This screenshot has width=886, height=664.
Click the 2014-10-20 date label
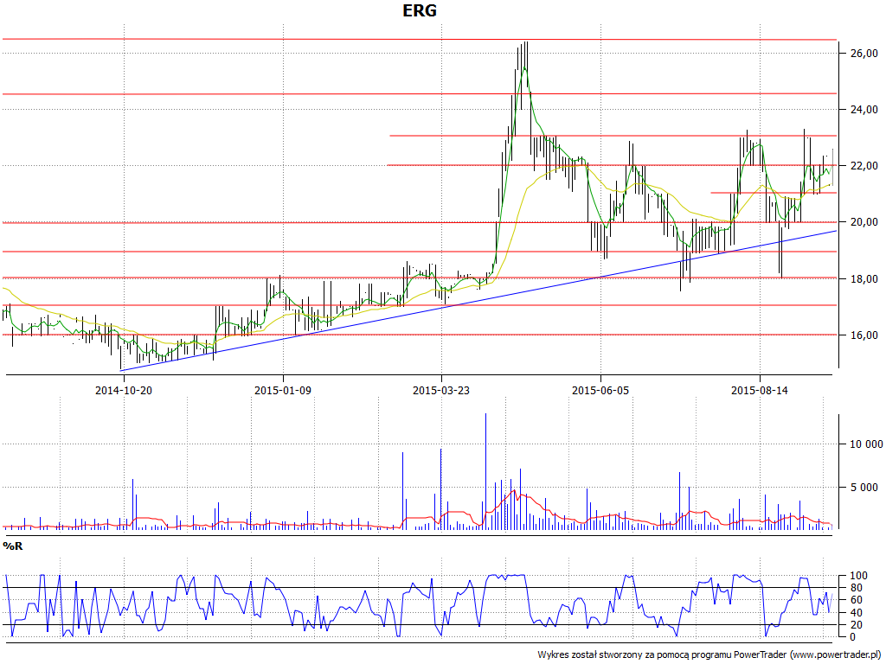[x=124, y=390]
